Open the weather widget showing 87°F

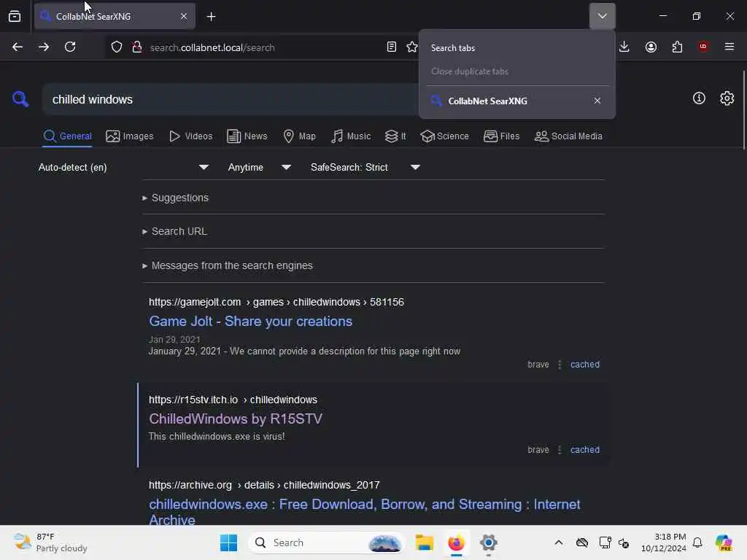pos(50,542)
